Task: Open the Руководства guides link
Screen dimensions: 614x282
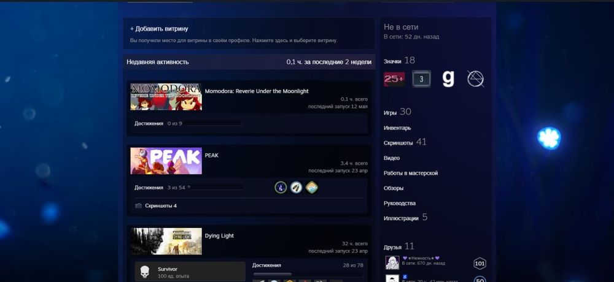Action: click(x=400, y=204)
